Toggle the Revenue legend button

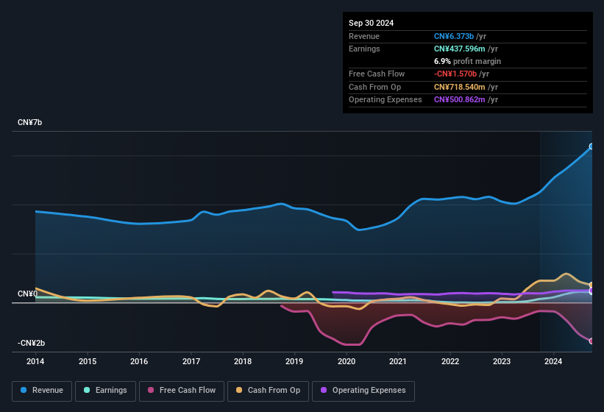coord(43,391)
